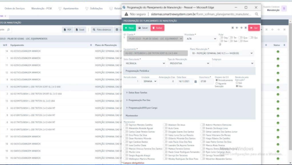The image size is (292, 165).
Task: Jump to the last record arrow
Action: coord(246,28)
